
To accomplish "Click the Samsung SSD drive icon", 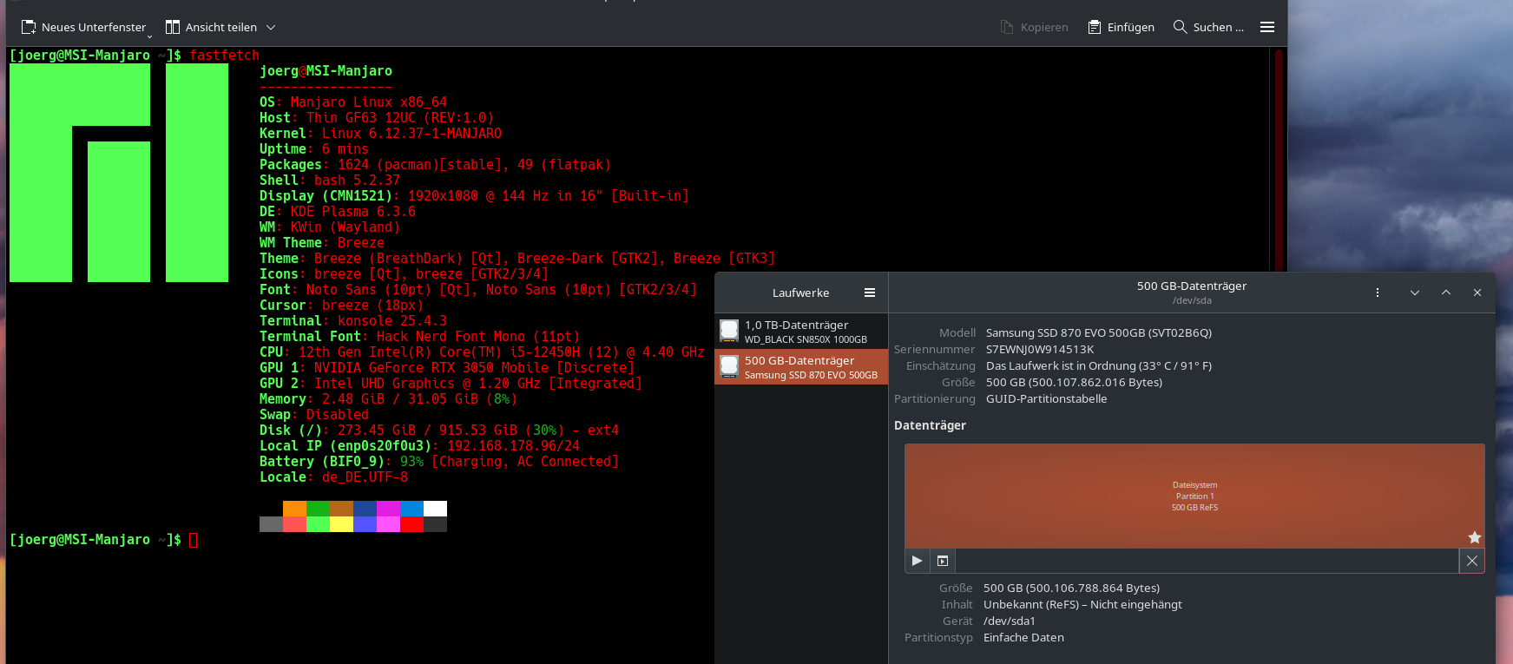I will pos(729,366).
